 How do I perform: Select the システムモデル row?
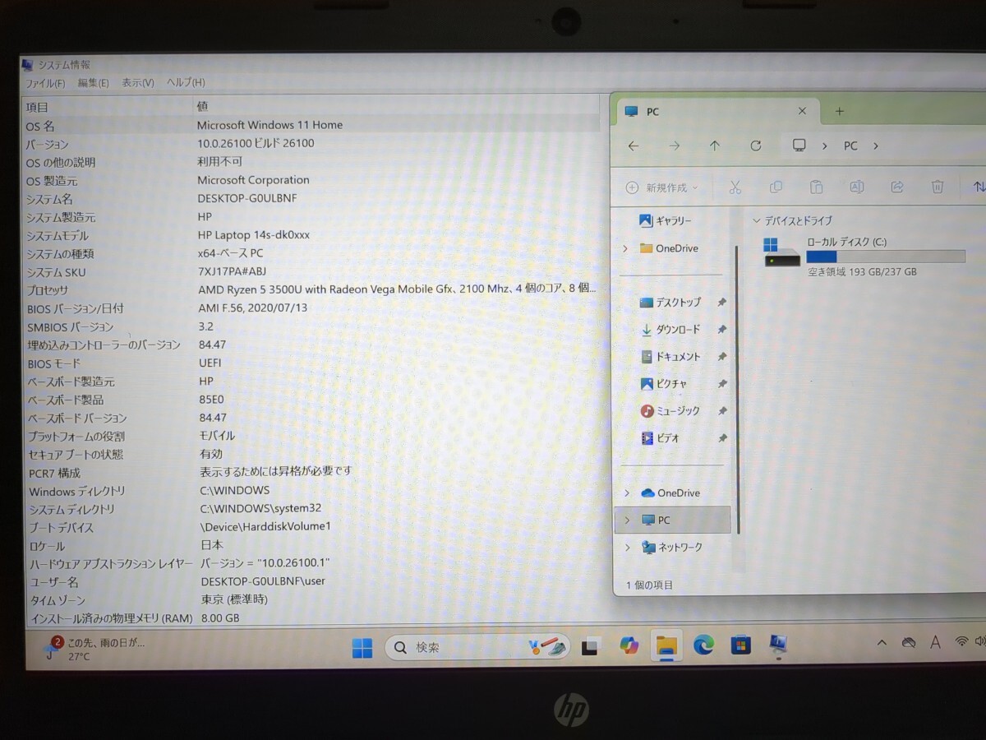pyautogui.click(x=311, y=235)
